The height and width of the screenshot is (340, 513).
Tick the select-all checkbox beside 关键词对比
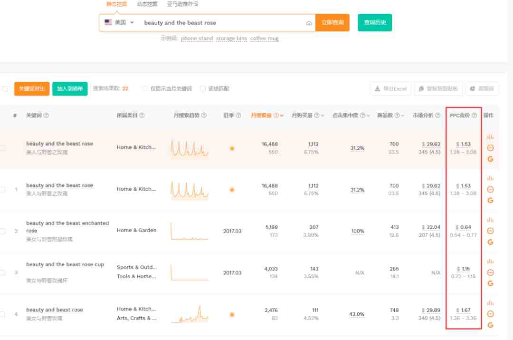[x=5, y=89]
